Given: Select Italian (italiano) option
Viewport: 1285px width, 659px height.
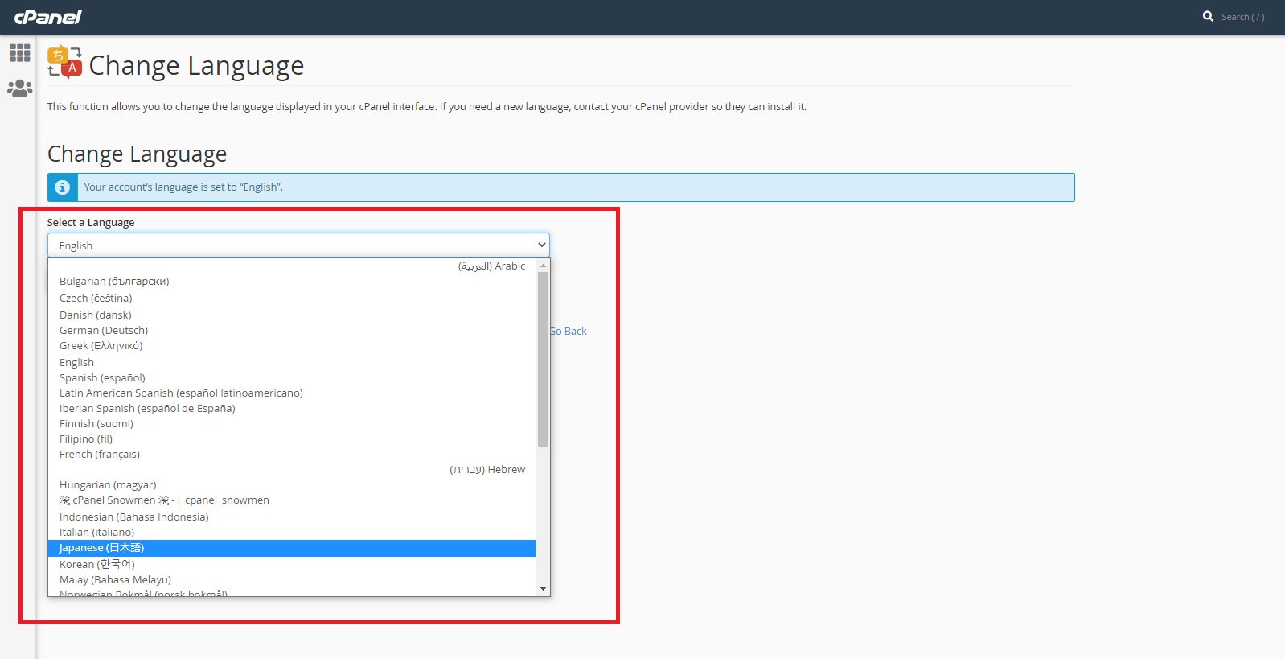Looking at the screenshot, I should pos(292,533).
